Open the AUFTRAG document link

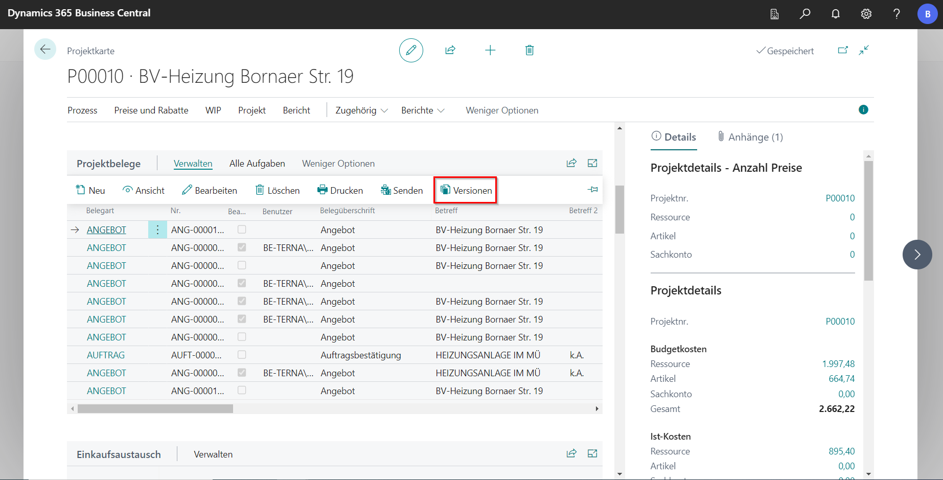[106, 355]
